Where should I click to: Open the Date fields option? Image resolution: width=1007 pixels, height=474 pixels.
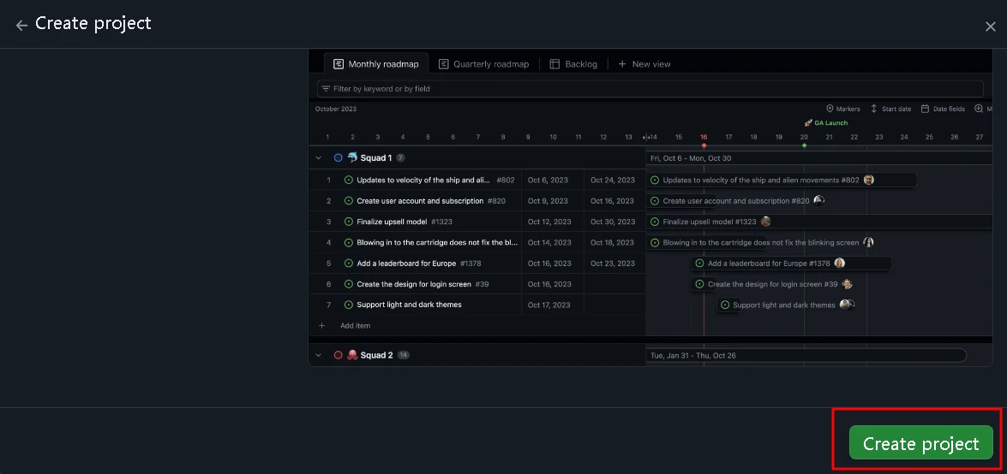point(943,109)
